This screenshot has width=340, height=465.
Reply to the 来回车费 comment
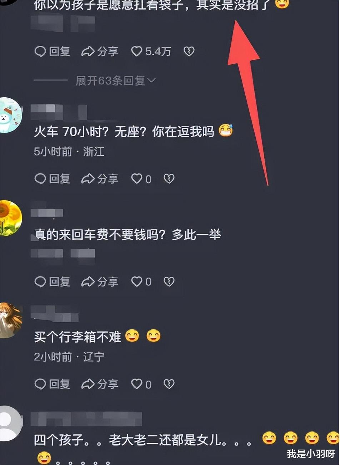pyautogui.click(x=52, y=282)
